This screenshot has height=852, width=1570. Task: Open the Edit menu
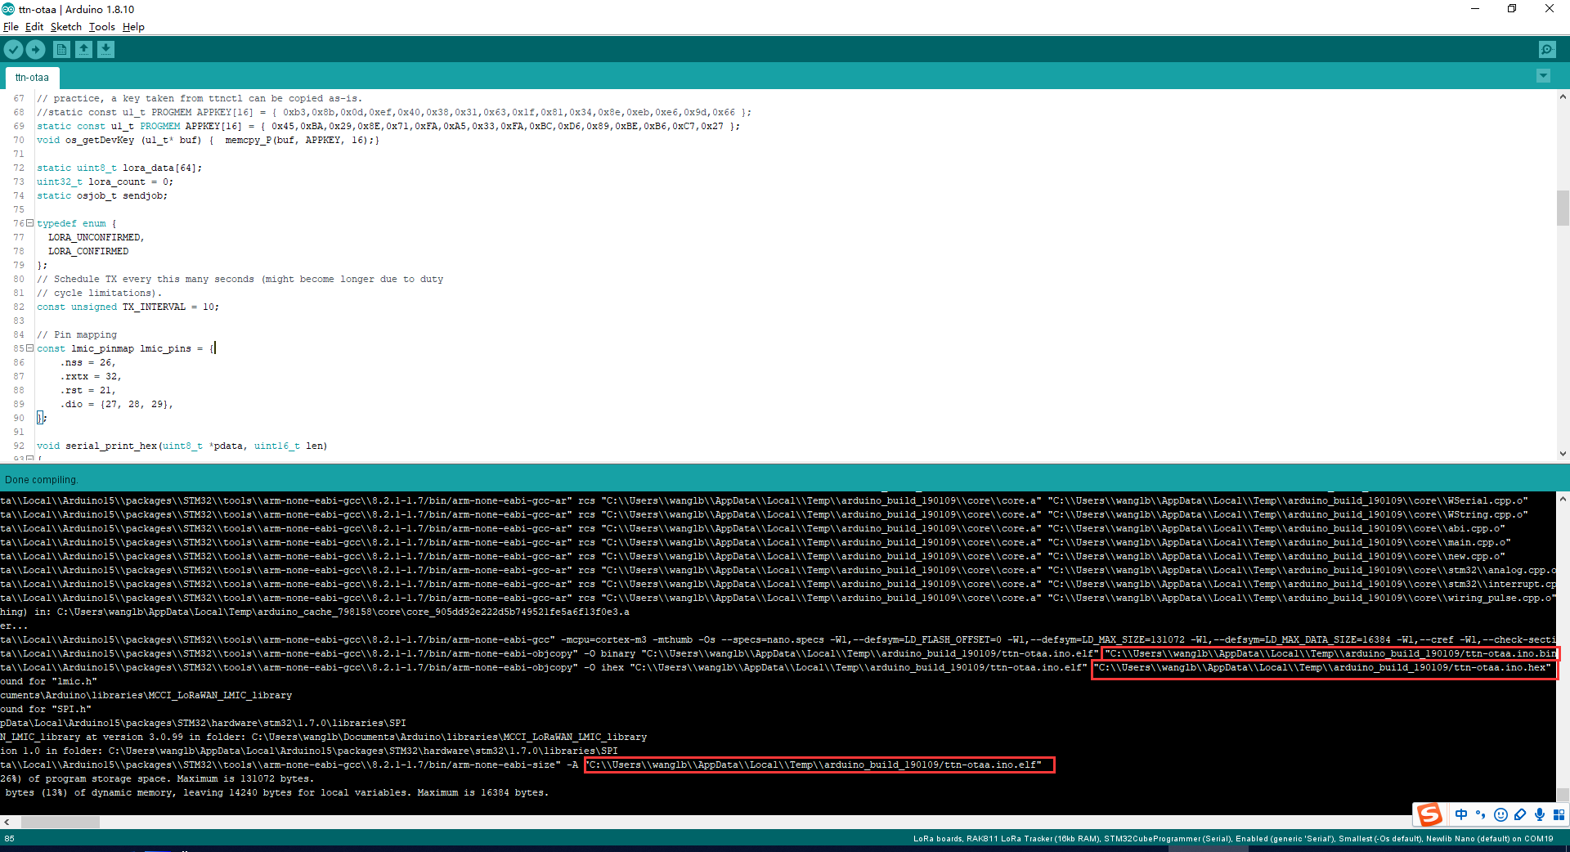click(x=34, y=27)
